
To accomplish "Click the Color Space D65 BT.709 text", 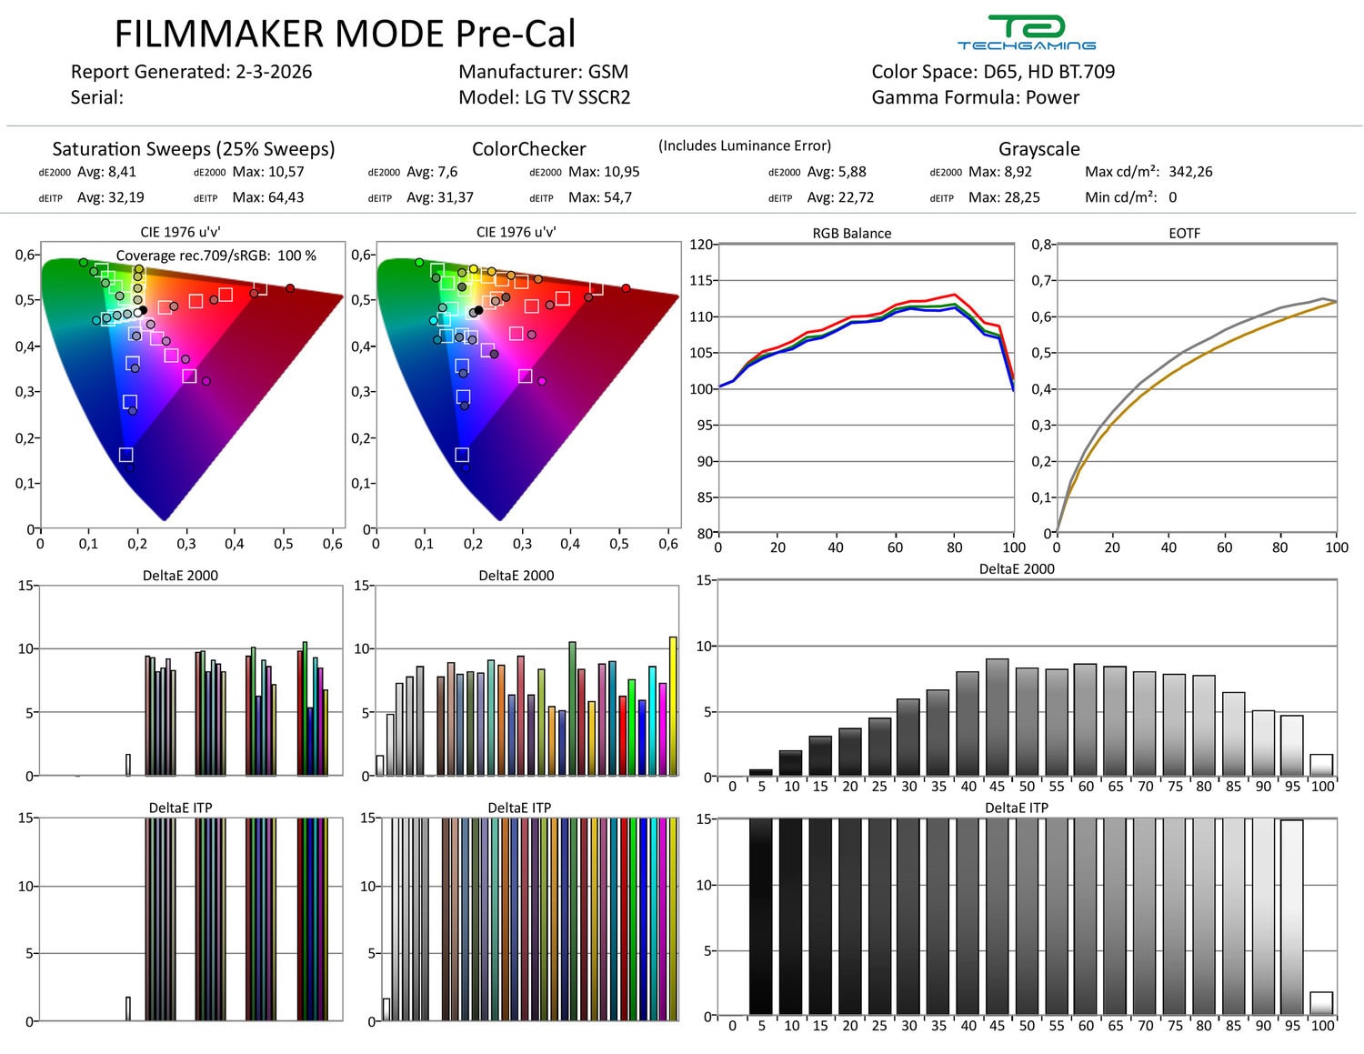I will coord(992,72).
